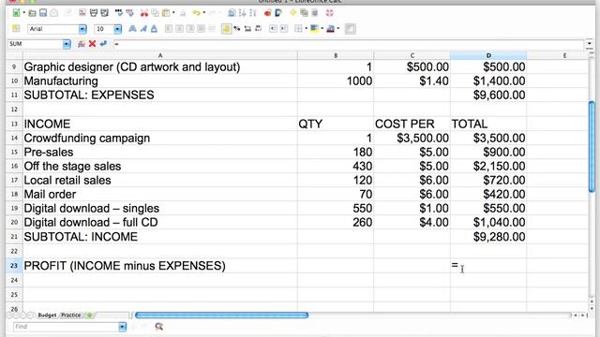Screen dimensions: 600x337
Task: Click the Undo arrow icon
Action: pos(196,13)
